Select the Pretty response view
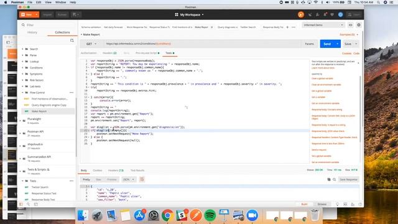The height and width of the screenshot is (224, 398). coord(86,180)
